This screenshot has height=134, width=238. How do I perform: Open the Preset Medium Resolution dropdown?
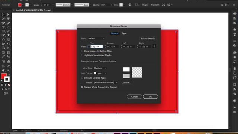coord(106,83)
